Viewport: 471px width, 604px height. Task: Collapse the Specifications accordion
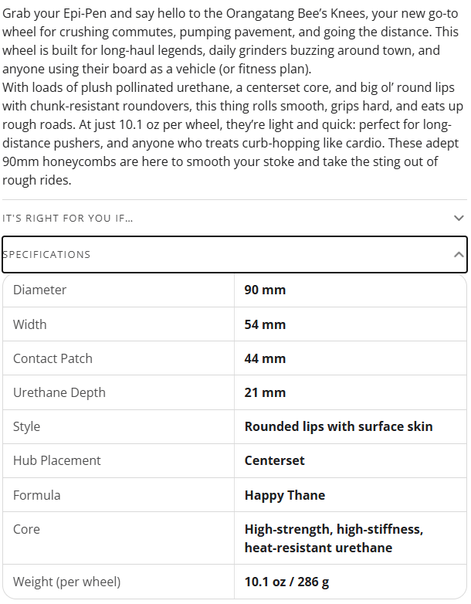[x=235, y=255]
